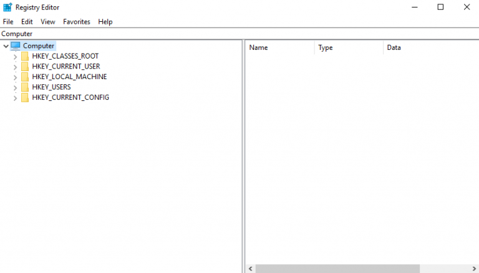Screen dimensions: 479x273
Task: Expand the HKEY_LOCAL_MACHINE key
Action: [x=15, y=77]
